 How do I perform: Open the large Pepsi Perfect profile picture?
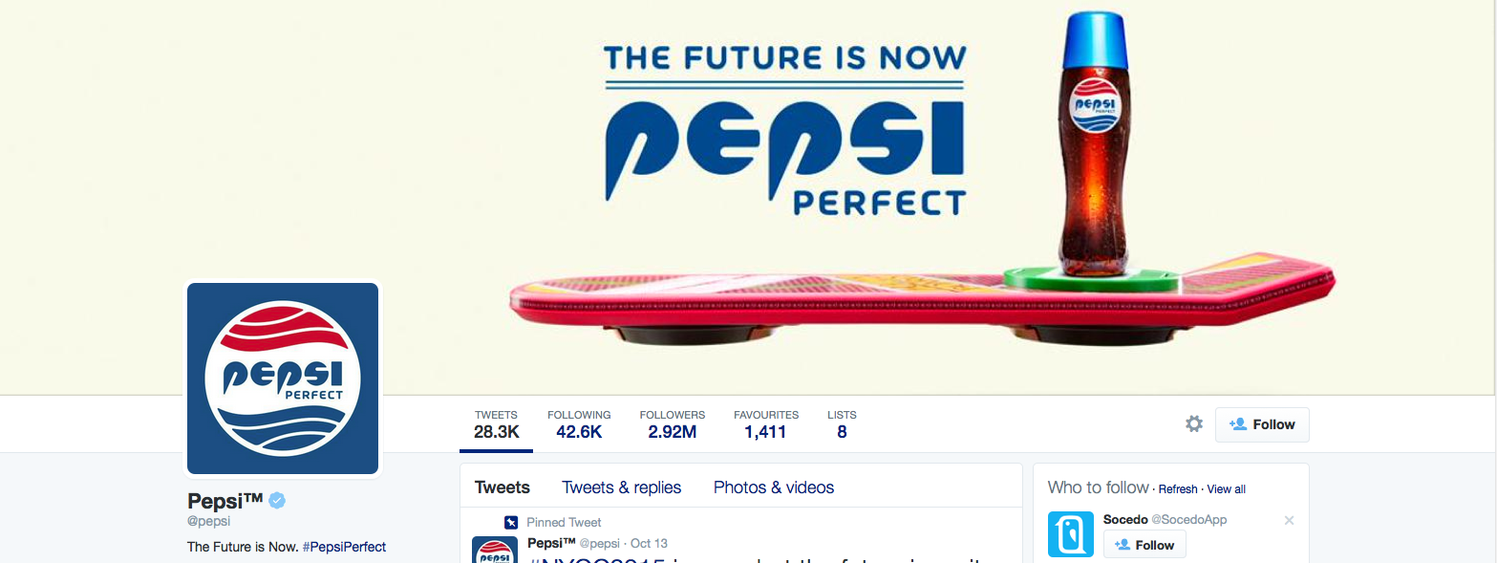(x=283, y=379)
